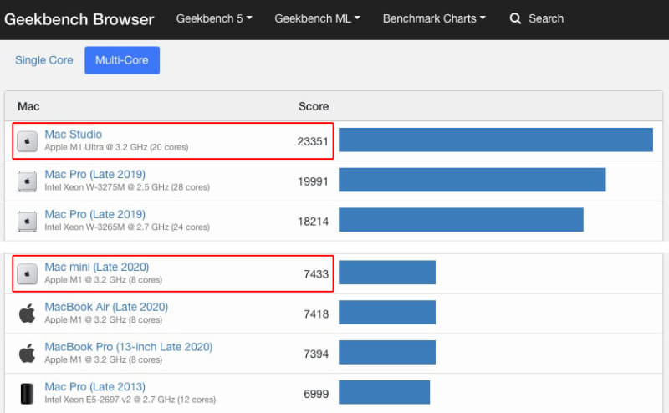Click the score value 6999

click(316, 394)
